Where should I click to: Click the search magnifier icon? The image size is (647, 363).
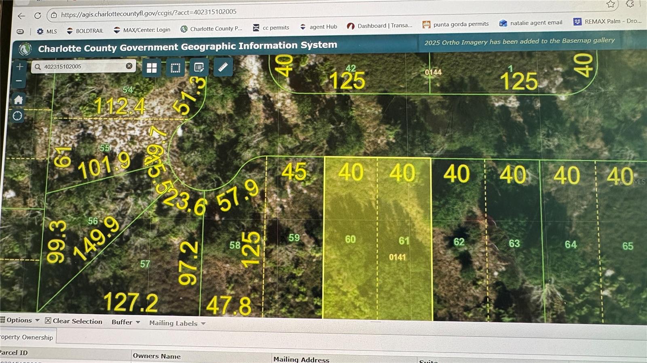pos(38,67)
